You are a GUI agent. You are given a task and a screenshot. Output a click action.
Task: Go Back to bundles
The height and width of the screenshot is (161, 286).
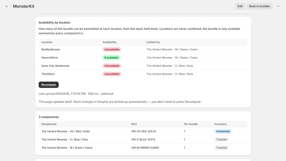click(260, 6)
